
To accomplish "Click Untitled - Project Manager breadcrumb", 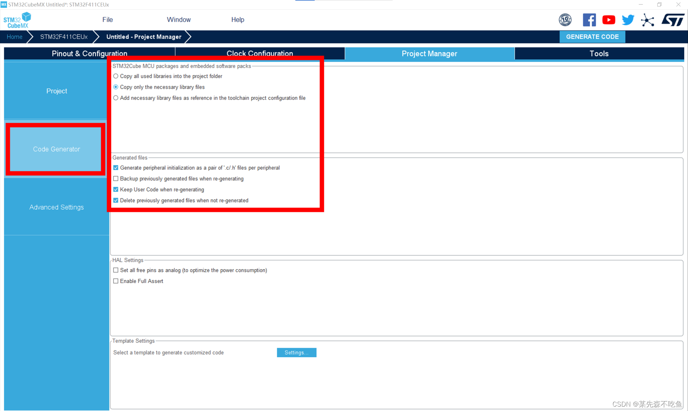I will [x=144, y=37].
